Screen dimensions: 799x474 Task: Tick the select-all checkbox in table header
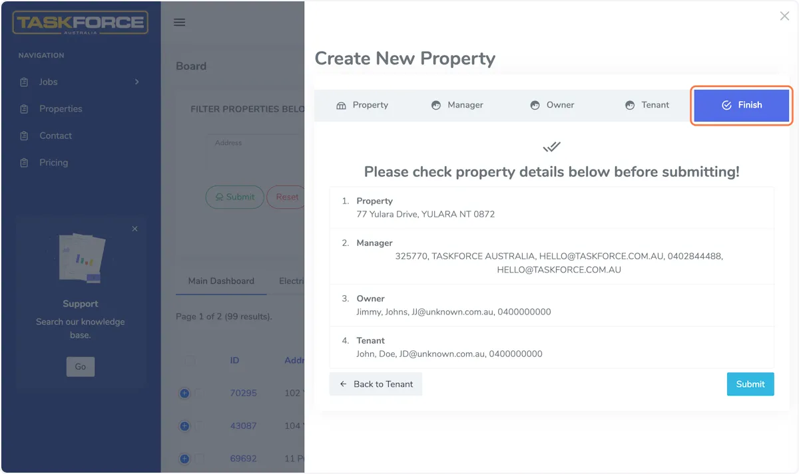[x=190, y=360]
